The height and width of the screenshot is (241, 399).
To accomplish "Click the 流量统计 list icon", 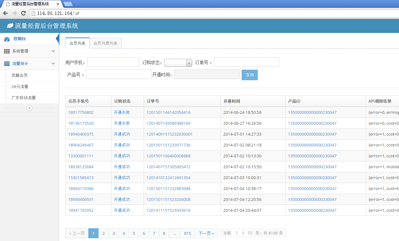I will pyautogui.click(x=7, y=63).
